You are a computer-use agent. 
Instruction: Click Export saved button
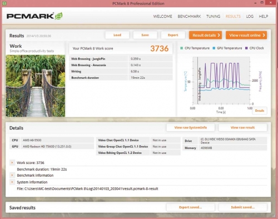click(x=191, y=207)
